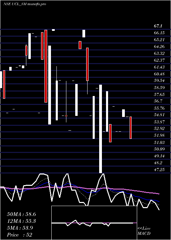Click the 57.65 price axis label

159,95
